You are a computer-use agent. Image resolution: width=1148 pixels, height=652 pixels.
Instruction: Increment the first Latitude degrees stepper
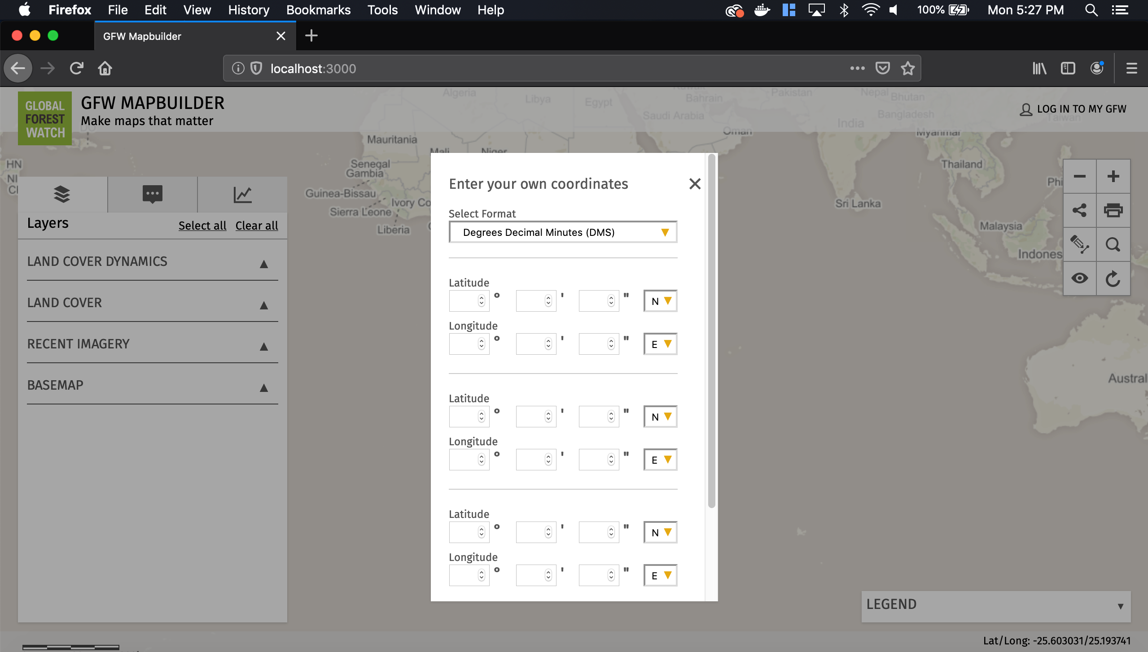point(481,298)
